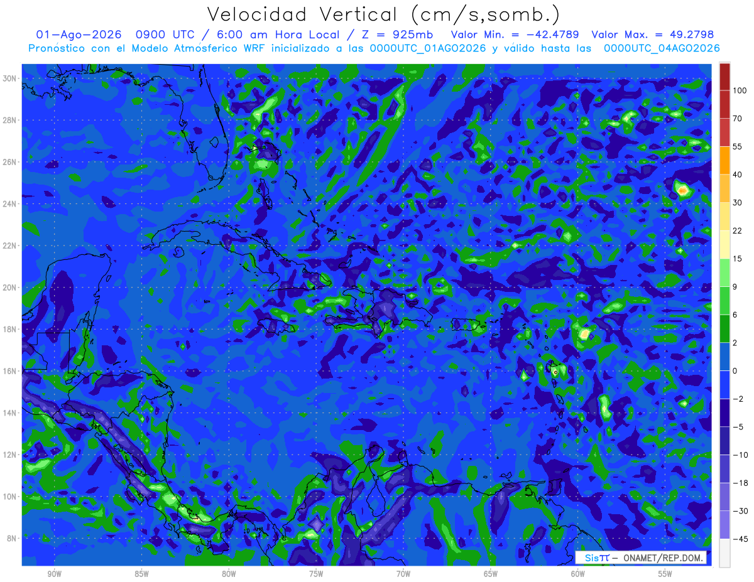Viewport: 754px width, 582px height.
Task: Select the lavender swatch between -45 and -30
Action: (x=724, y=525)
